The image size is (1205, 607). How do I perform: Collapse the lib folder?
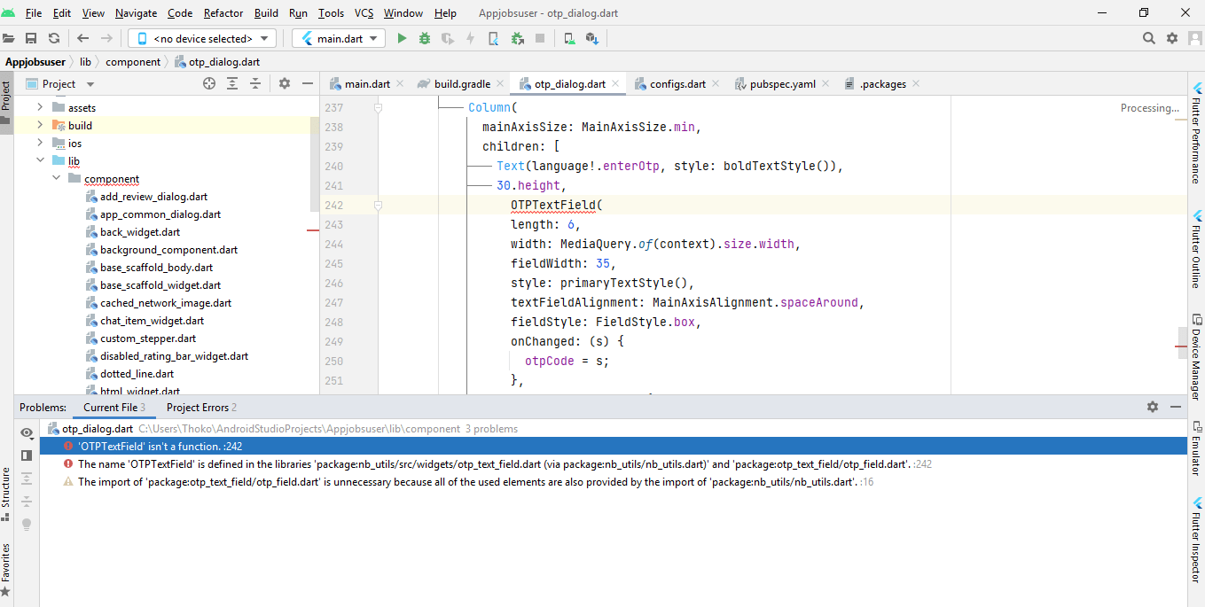[40, 160]
